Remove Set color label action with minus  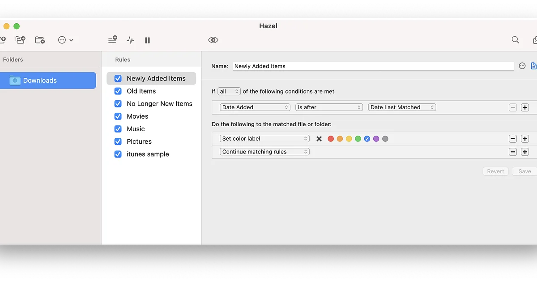coord(513,139)
